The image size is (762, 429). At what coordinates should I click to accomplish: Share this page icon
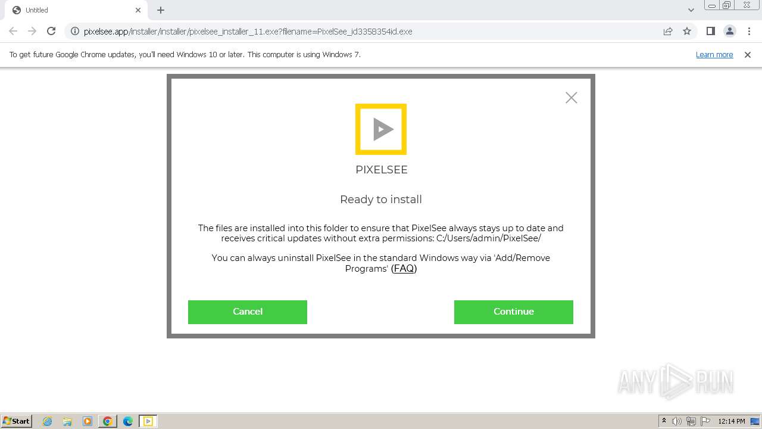668,31
